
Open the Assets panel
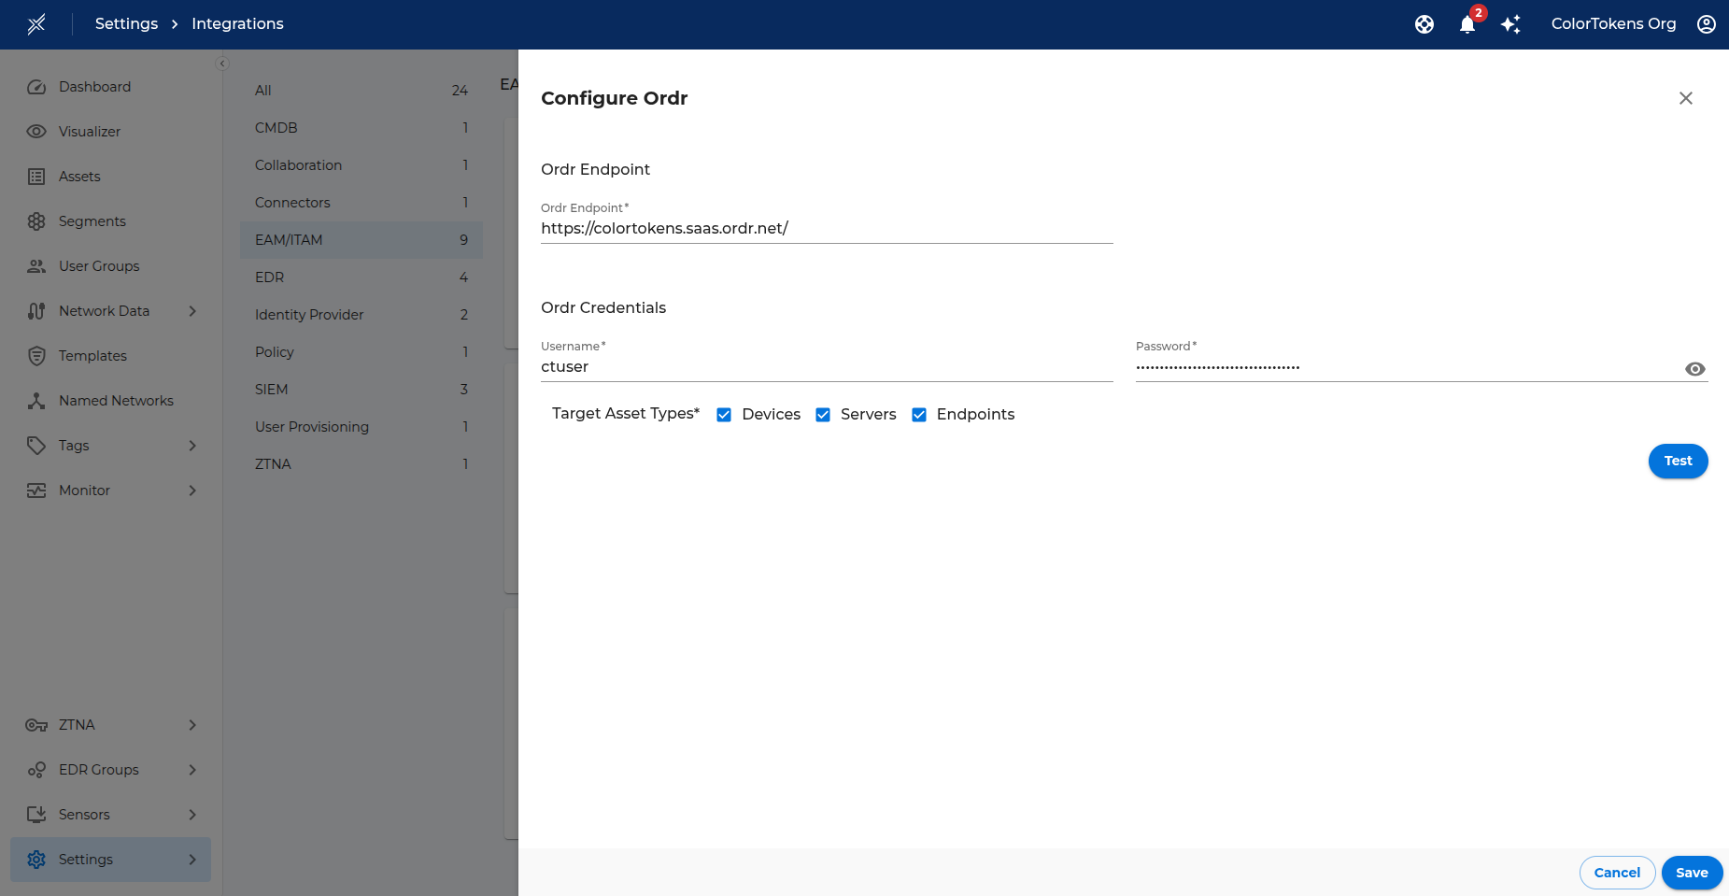point(79,176)
